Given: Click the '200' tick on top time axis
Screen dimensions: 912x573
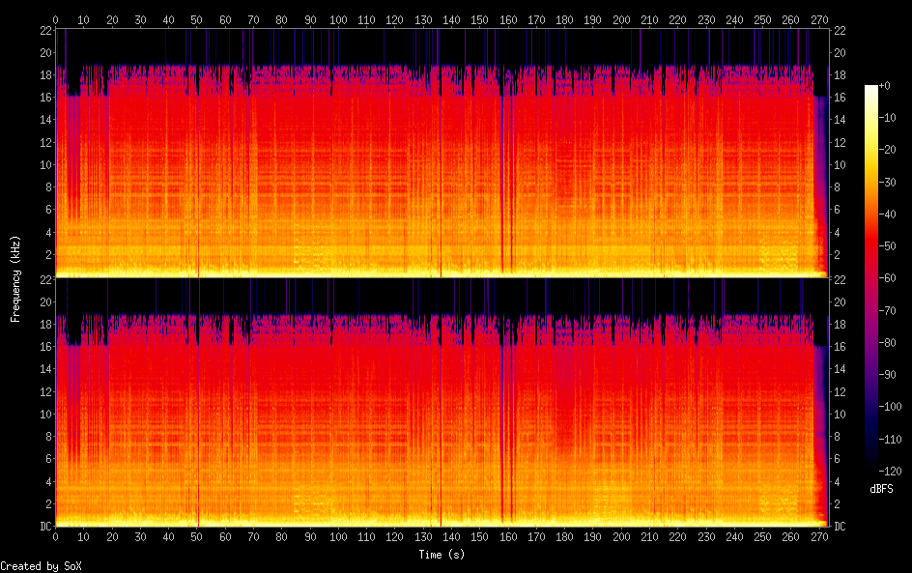Looking at the screenshot, I should pos(621,19).
